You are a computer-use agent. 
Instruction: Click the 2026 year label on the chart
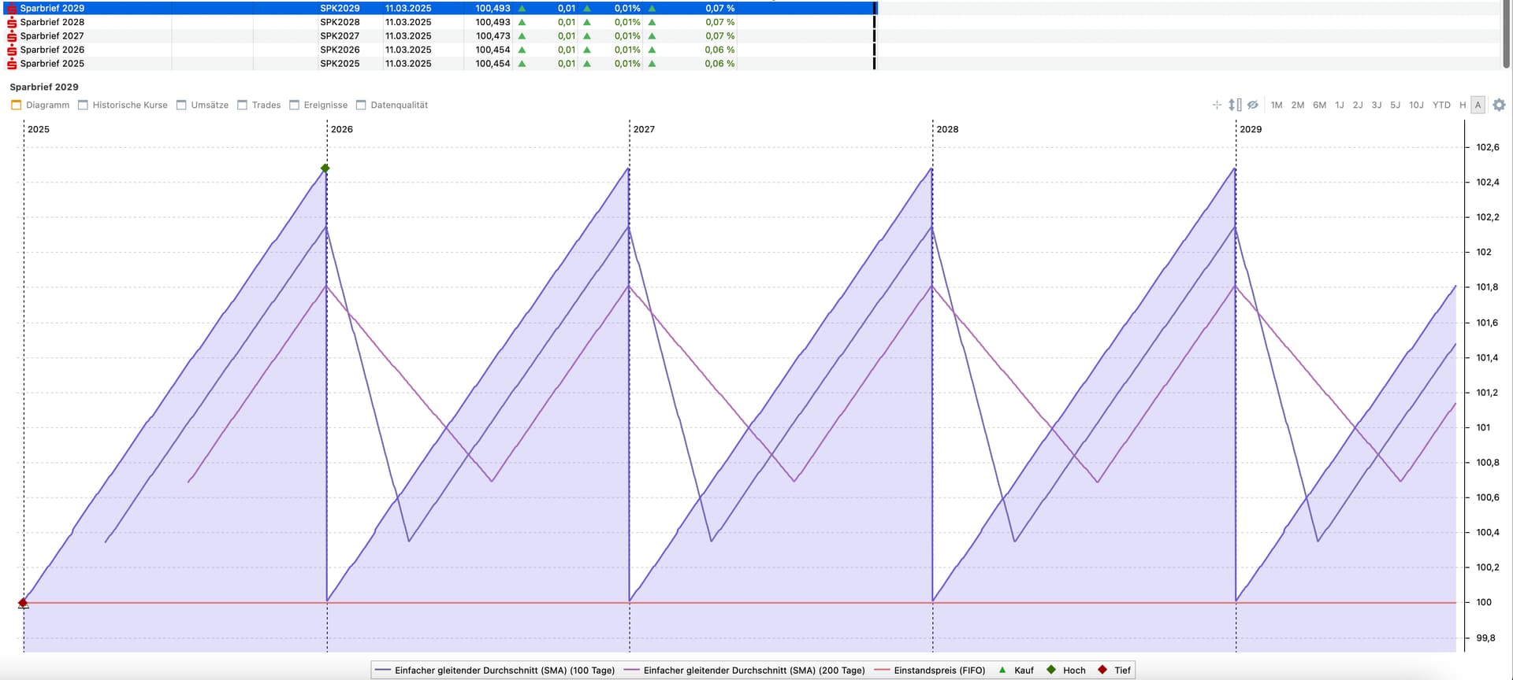tap(342, 129)
